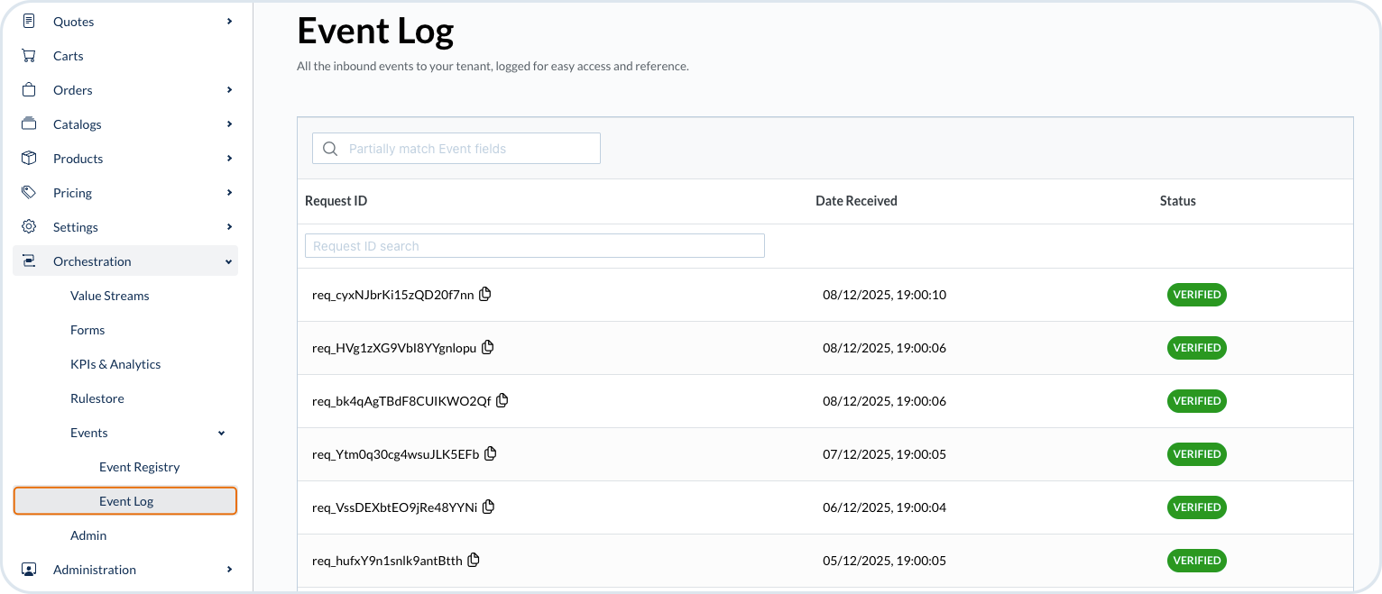Copy request ID req_HVg1zXG9VbI8YYgnlopu

(x=488, y=347)
